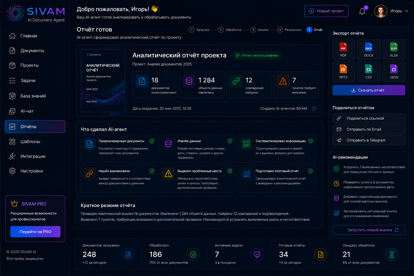Pick the CSV export option

pos(369,71)
